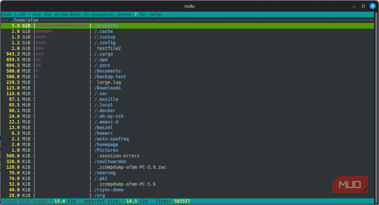Select the /projects directory row
Image resolution: width=379 pixels, height=205 pixels.
[187, 26]
